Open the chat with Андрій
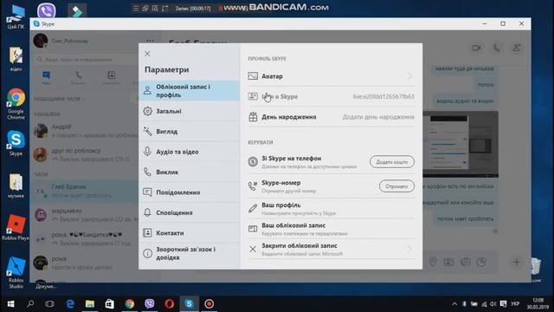Image resolution: width=554 pixels, height=312 pixels. 85,131
